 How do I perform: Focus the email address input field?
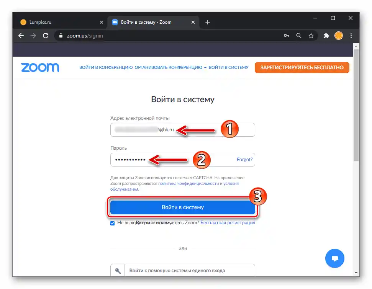[183, 130]
